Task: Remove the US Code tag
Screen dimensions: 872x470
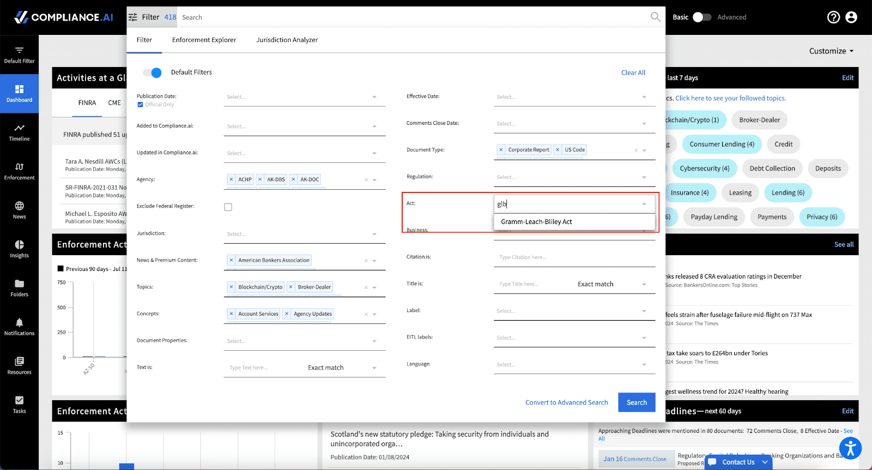Action: tap(558, 149)
